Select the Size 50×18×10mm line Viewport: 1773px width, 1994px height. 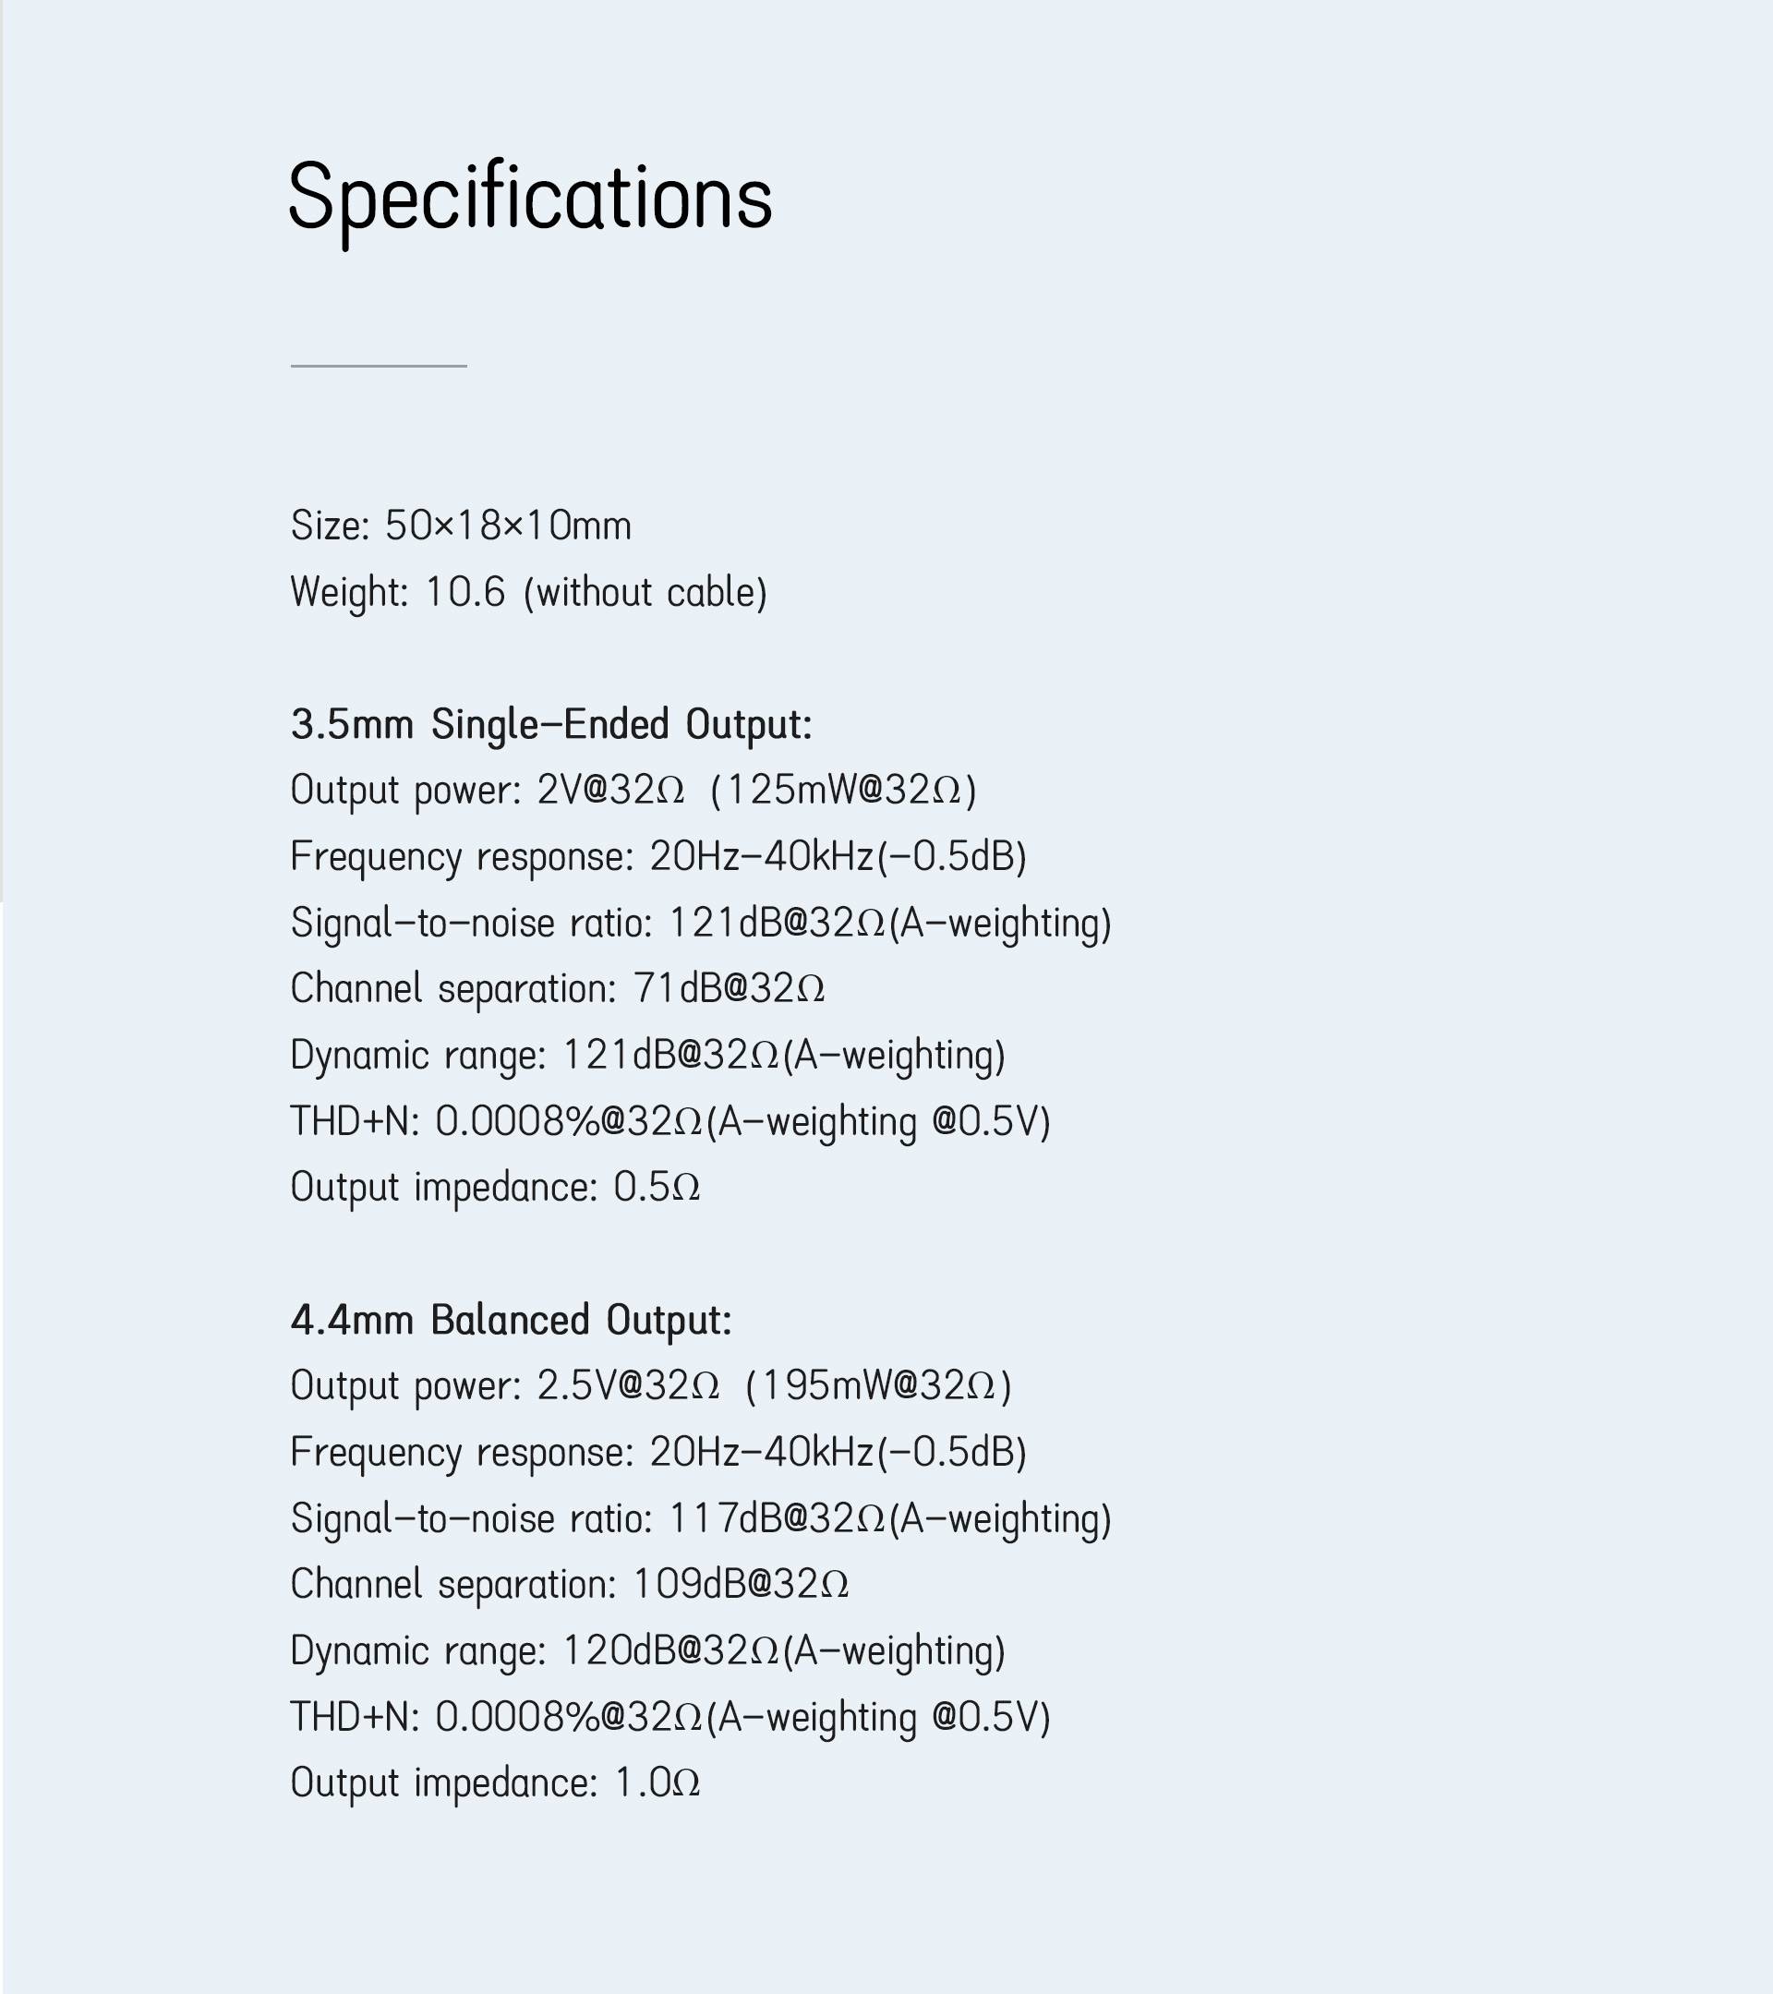[462, 526]
